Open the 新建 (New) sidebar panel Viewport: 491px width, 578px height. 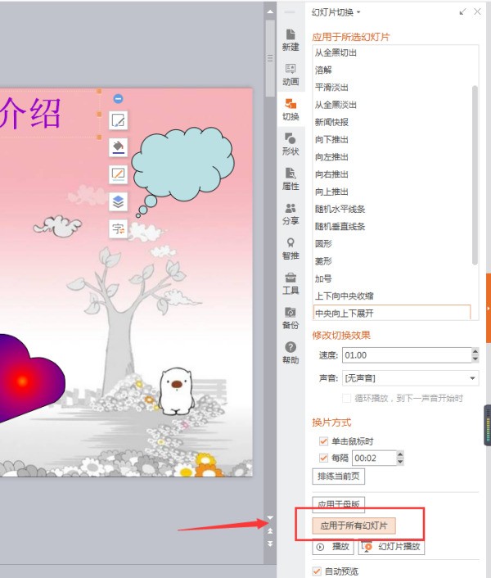(291, 40)
